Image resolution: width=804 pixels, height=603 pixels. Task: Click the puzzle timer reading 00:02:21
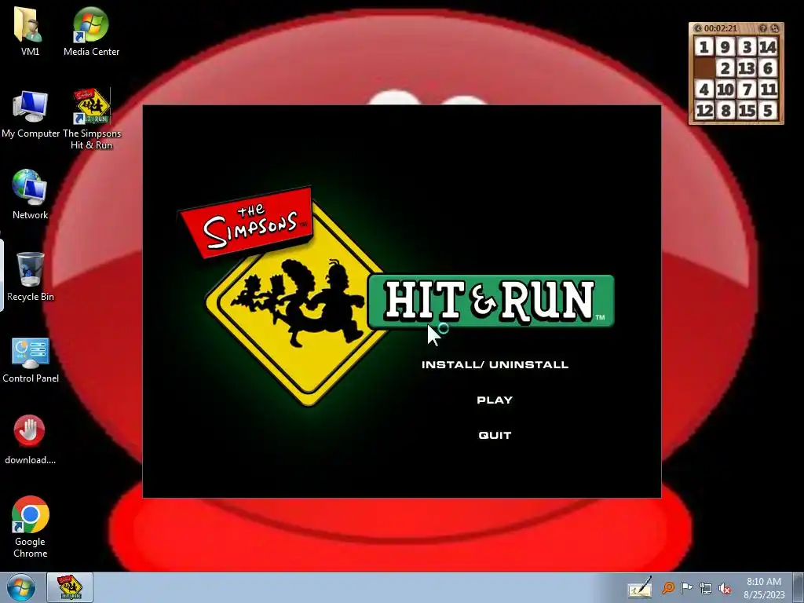[721, 28]
